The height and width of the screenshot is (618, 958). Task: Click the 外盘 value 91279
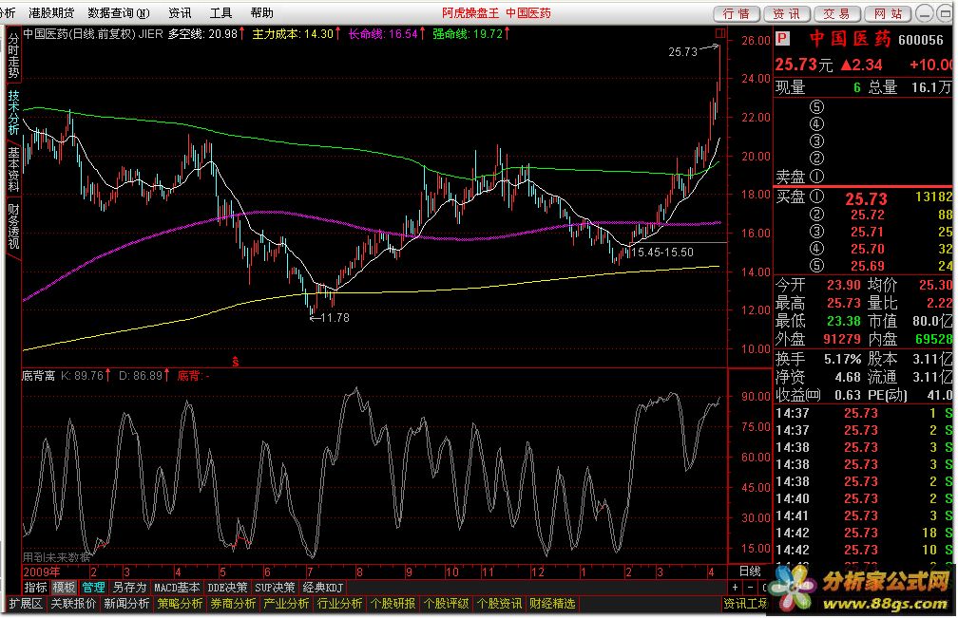tap(841, 339)
